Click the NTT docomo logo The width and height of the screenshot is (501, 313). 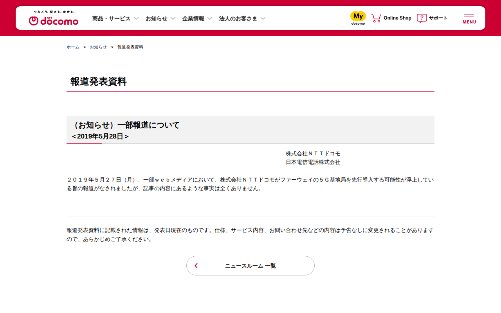click(54, 21)
